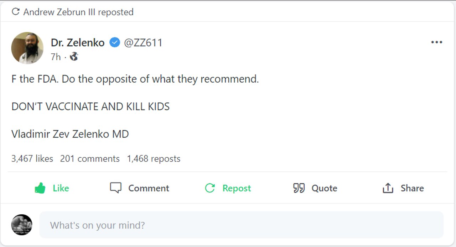This screenshot has height=247, width=456.
Task: Click the green thumbs-up Like icon
Action: (40, 188)
